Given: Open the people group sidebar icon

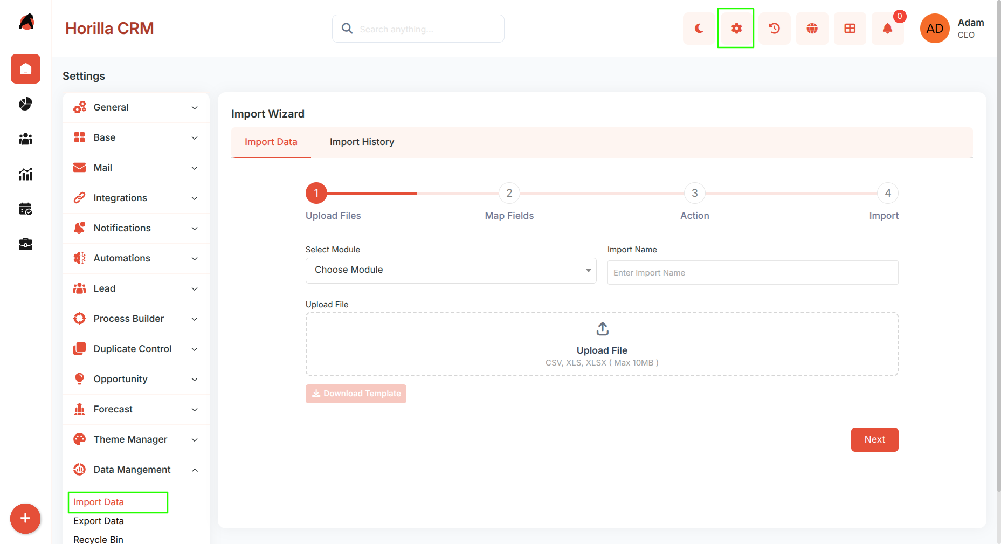Looking at the screenshot, I should [25, 139].
